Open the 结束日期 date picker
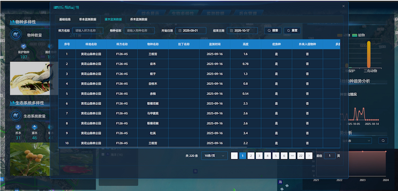 (242, 30)
